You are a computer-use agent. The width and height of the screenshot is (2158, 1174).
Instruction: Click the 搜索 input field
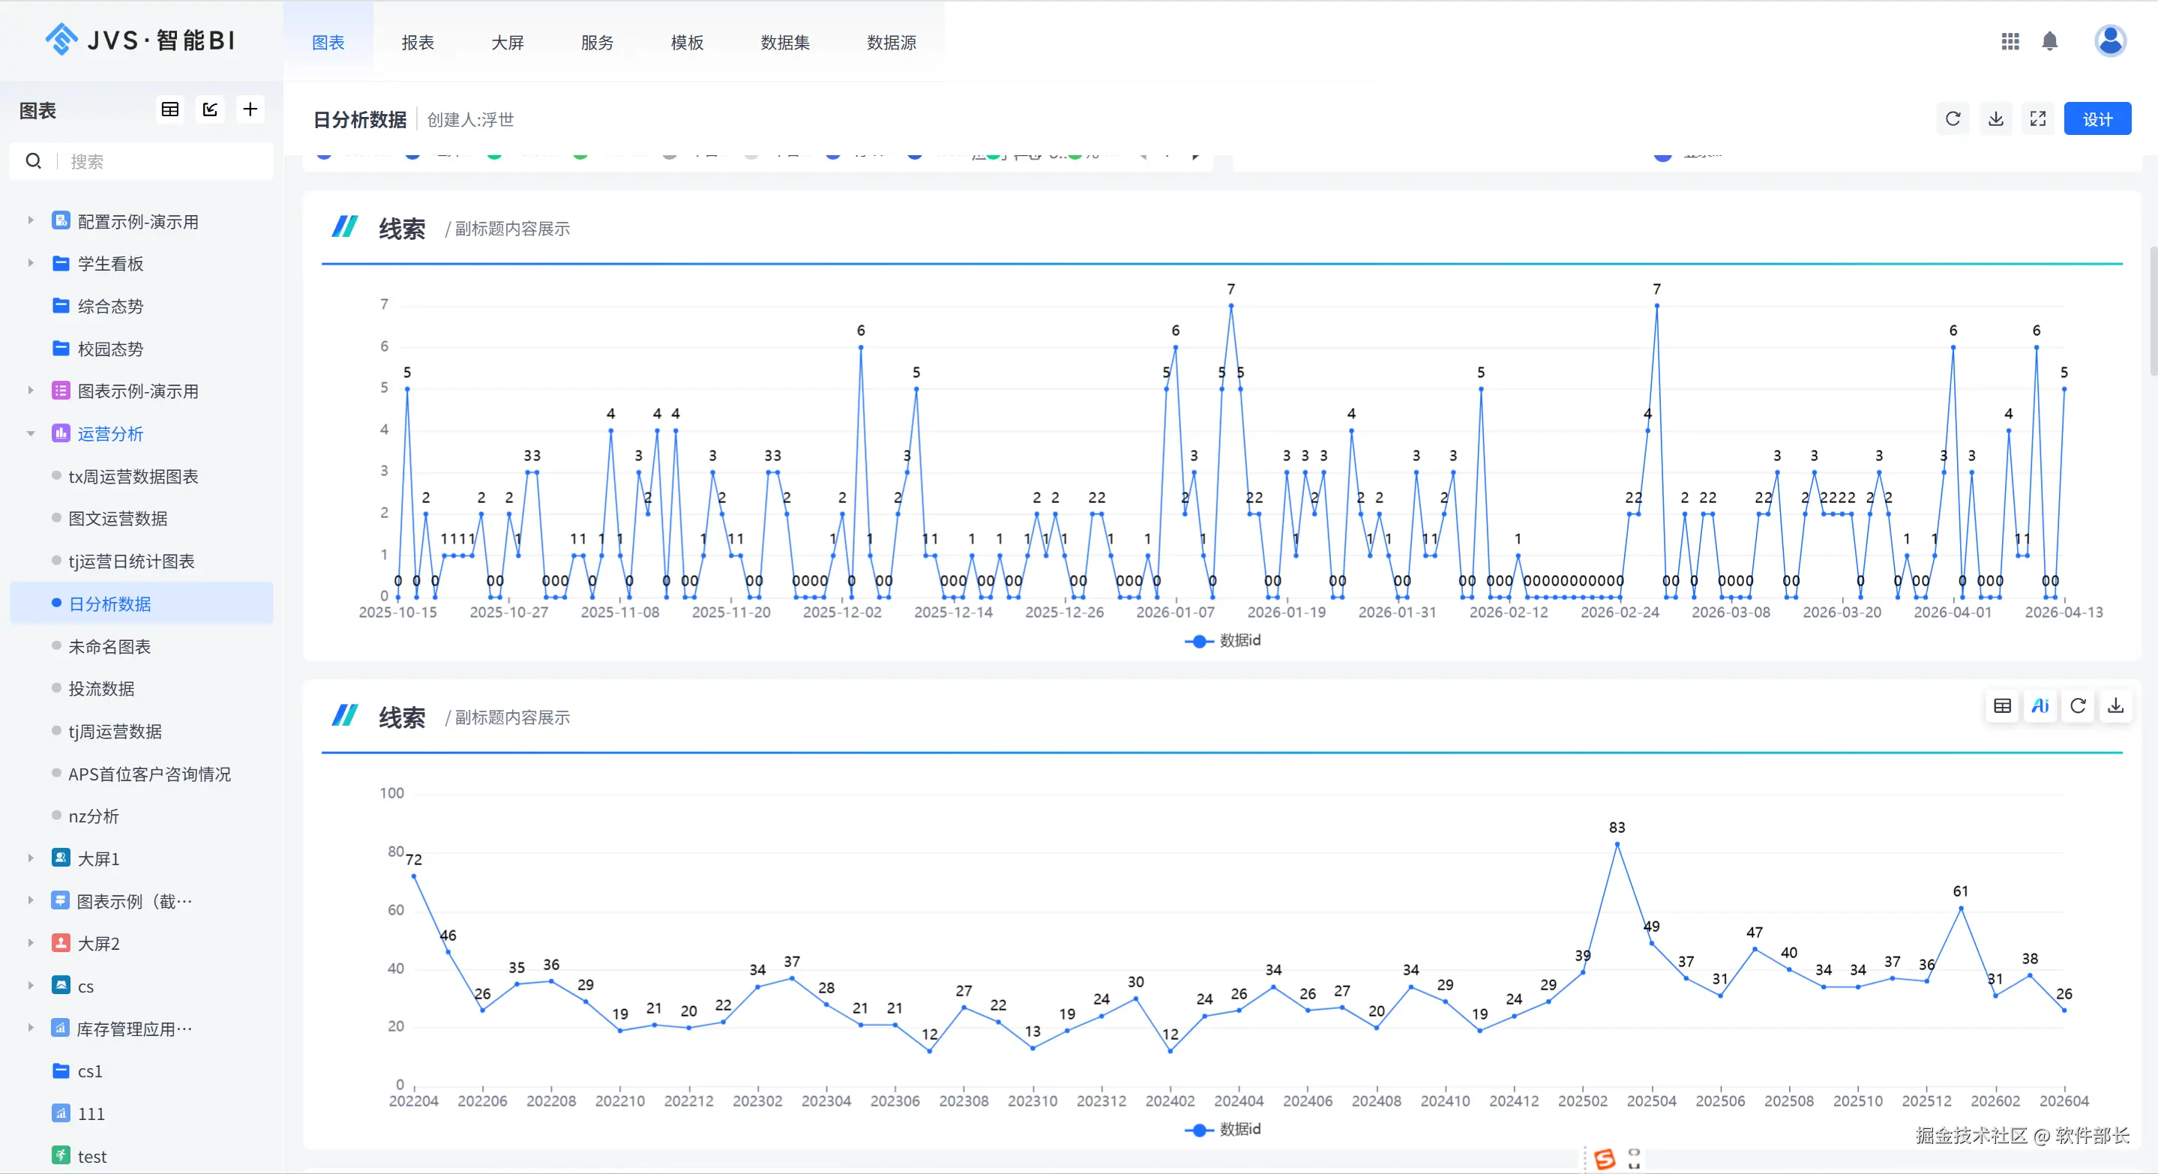pyautogui.click(x=159, y=162)
